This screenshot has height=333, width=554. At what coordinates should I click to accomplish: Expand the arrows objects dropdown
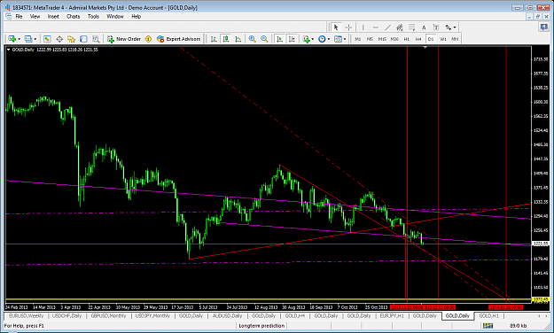[455, 27]
